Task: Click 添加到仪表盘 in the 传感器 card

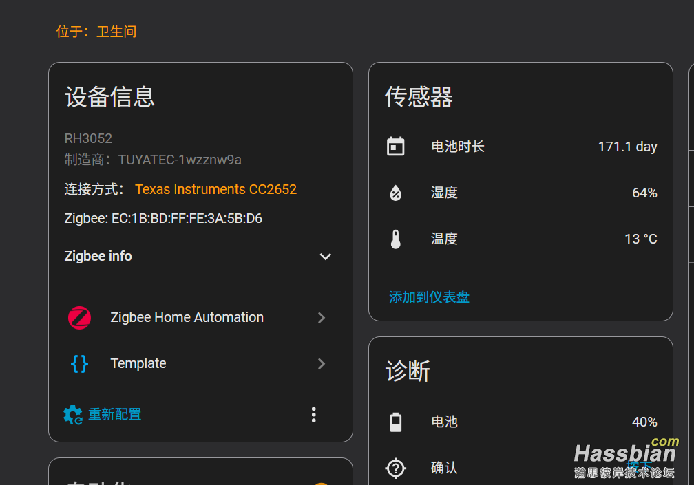Action: (428, 297)
